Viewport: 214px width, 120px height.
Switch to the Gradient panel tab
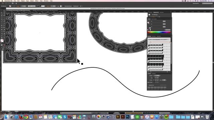(154, 74)
